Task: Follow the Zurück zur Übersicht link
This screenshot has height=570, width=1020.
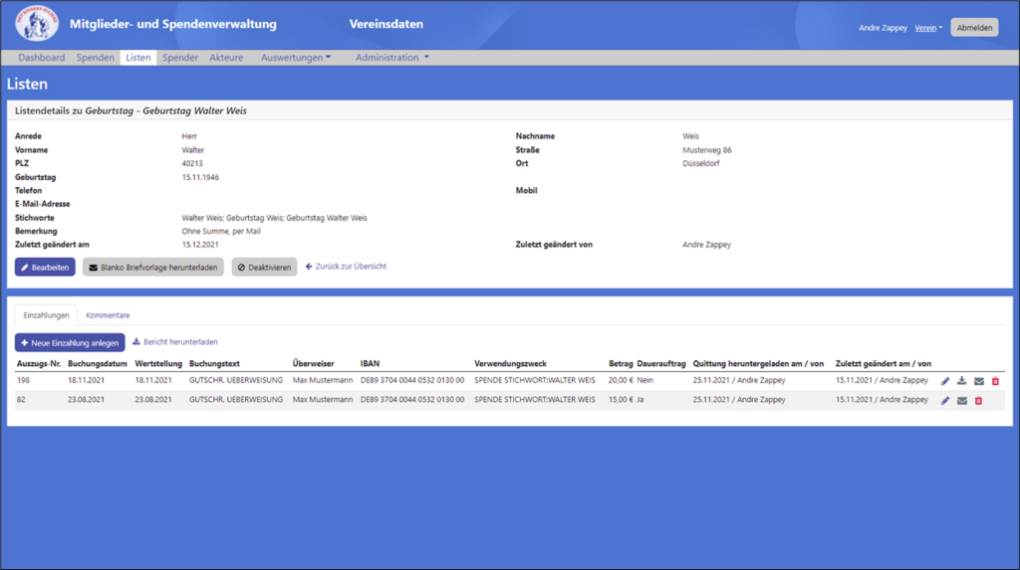Action: (x=346, y=267)
